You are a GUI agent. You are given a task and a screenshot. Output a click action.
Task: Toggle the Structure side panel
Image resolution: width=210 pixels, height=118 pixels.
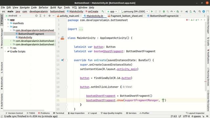2,68
